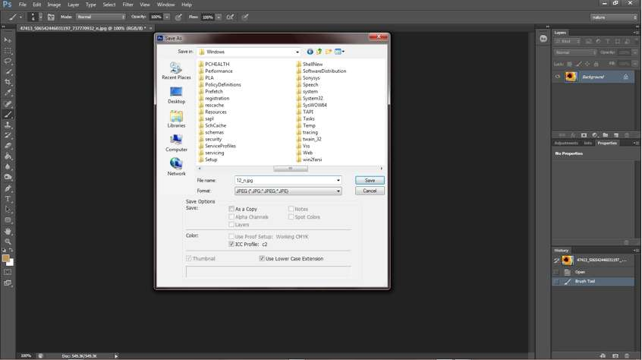Click the Save button
Screen dimensions: 642x360
point(370,180)
